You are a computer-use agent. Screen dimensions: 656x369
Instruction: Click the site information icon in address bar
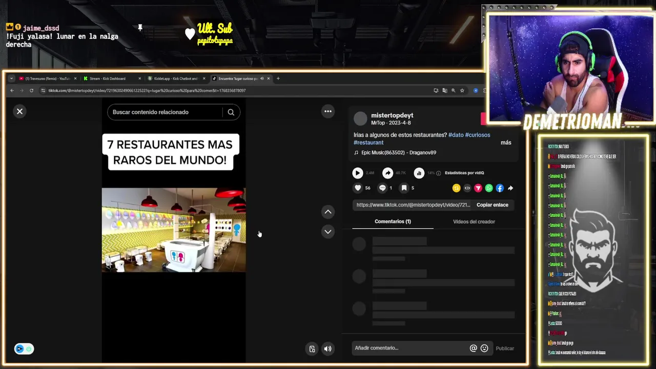coord(43,91)
